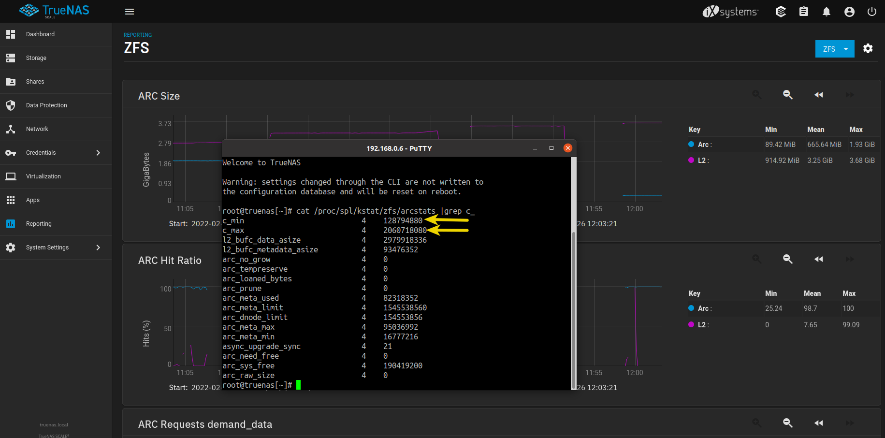Step back in ARC Requests demand_data chart
The width and height of the screenshot is (885, 438).
[x=819, y=423]
